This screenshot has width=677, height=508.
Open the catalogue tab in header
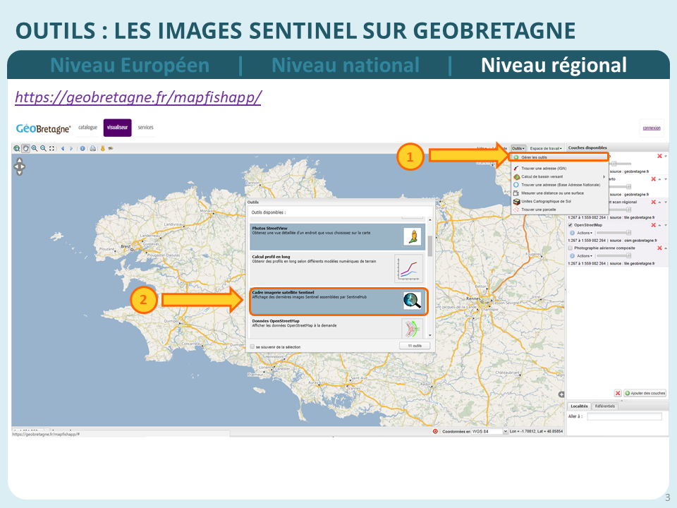(87, 128)
